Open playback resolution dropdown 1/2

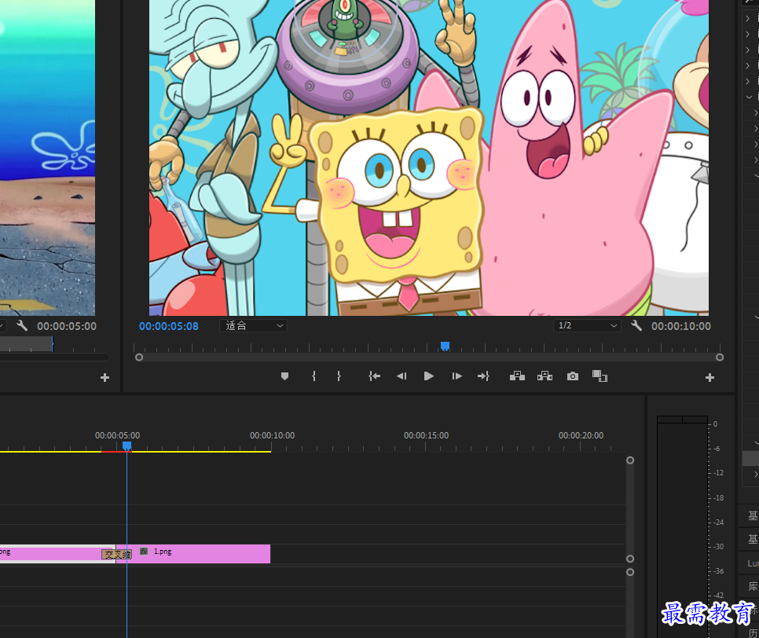pyautogui.click(x=587, y=326)
